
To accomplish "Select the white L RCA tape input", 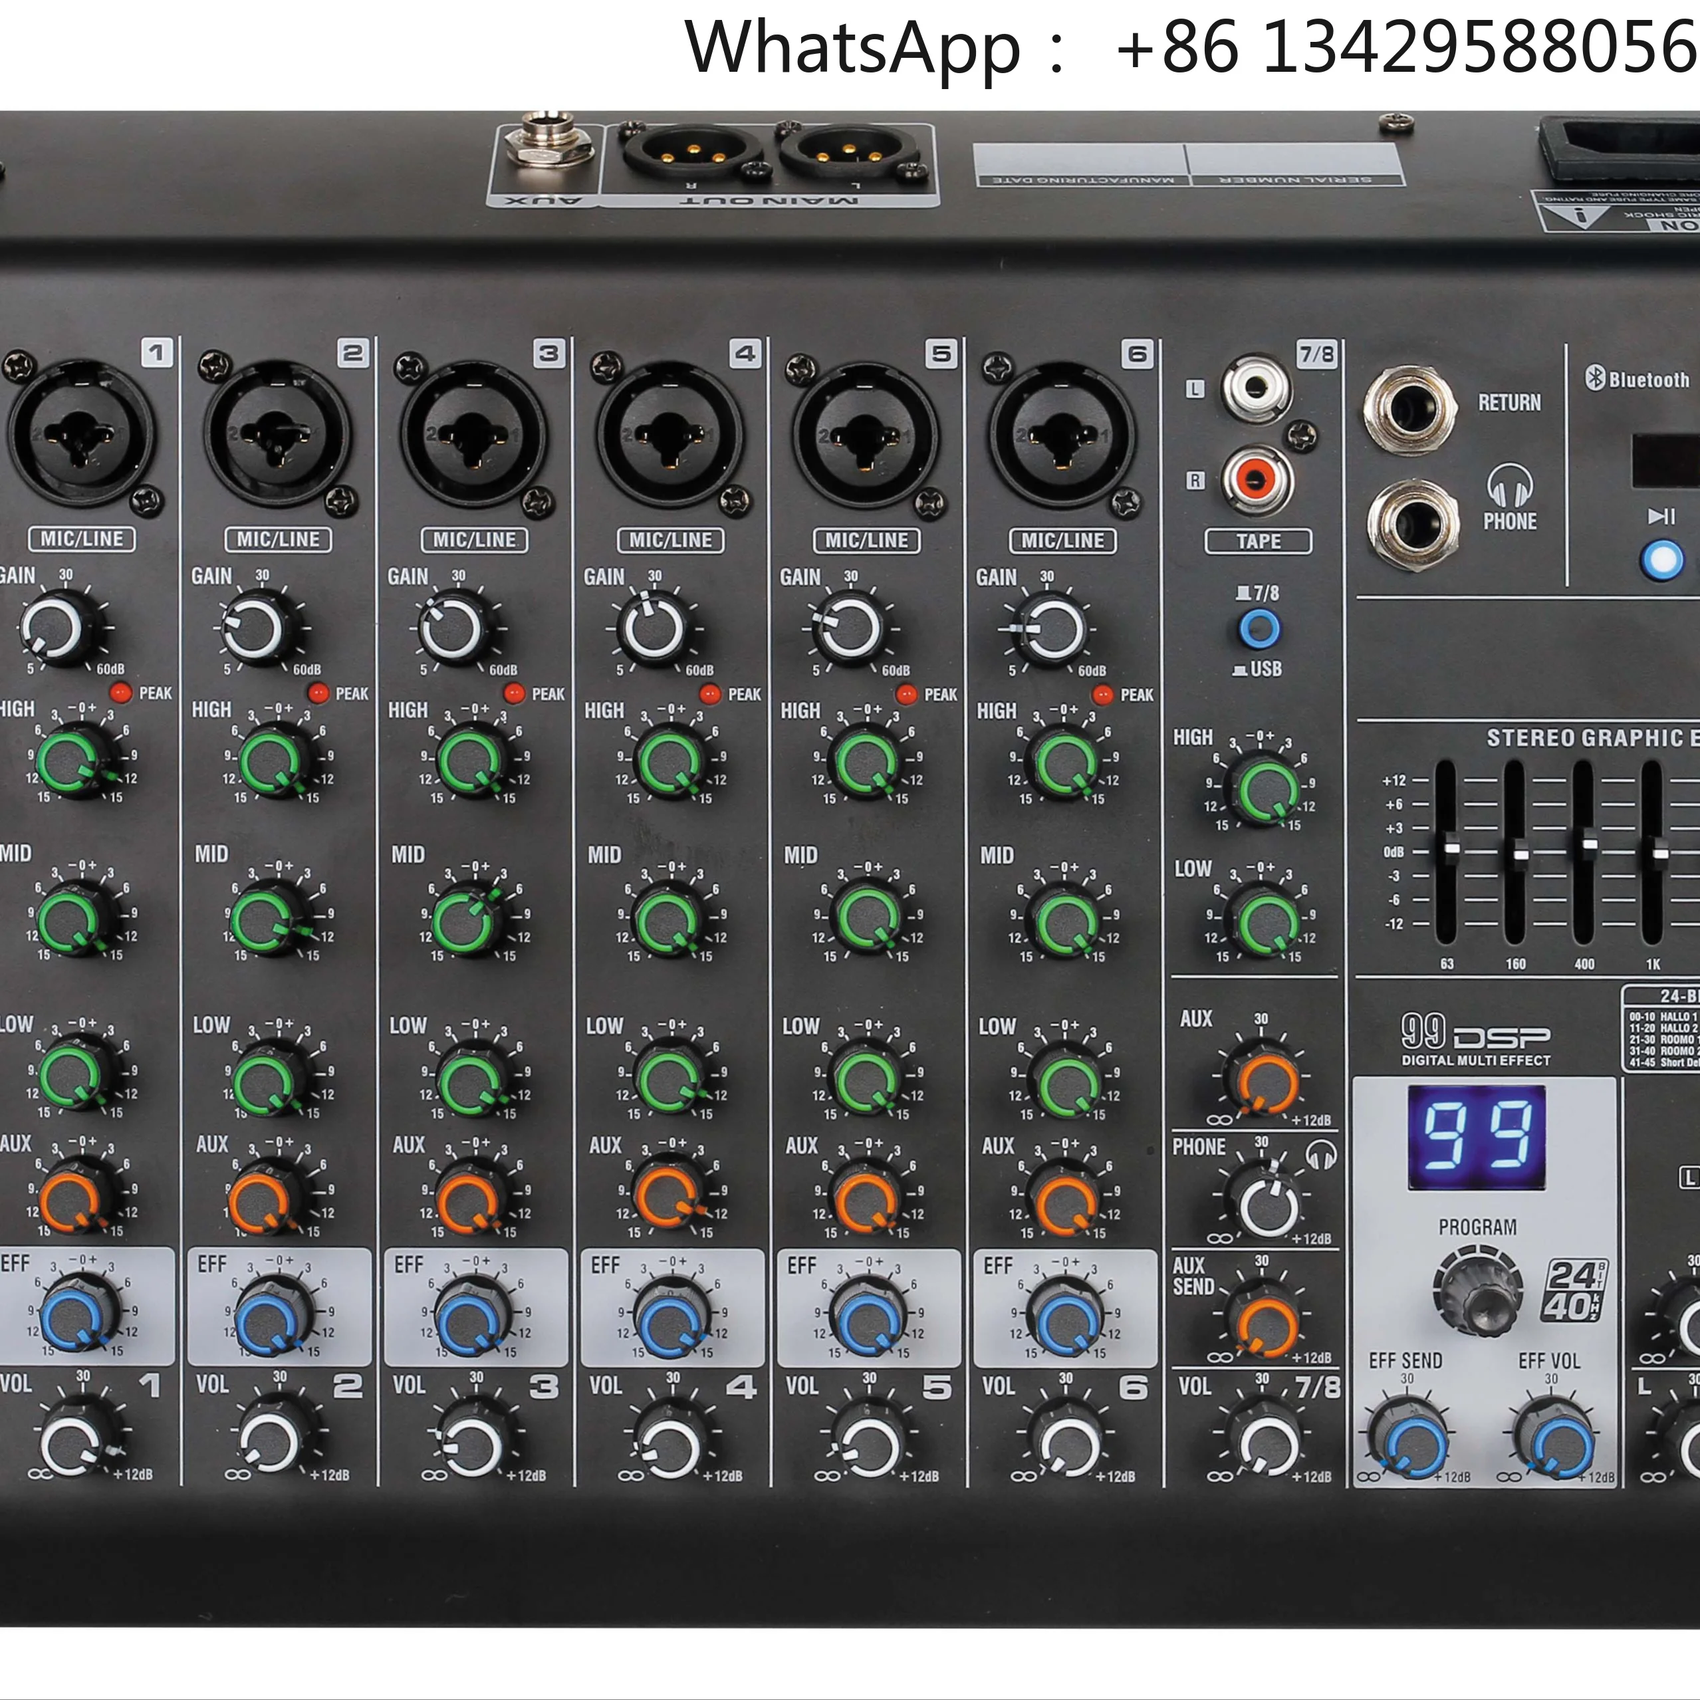I will point(1257,387).
